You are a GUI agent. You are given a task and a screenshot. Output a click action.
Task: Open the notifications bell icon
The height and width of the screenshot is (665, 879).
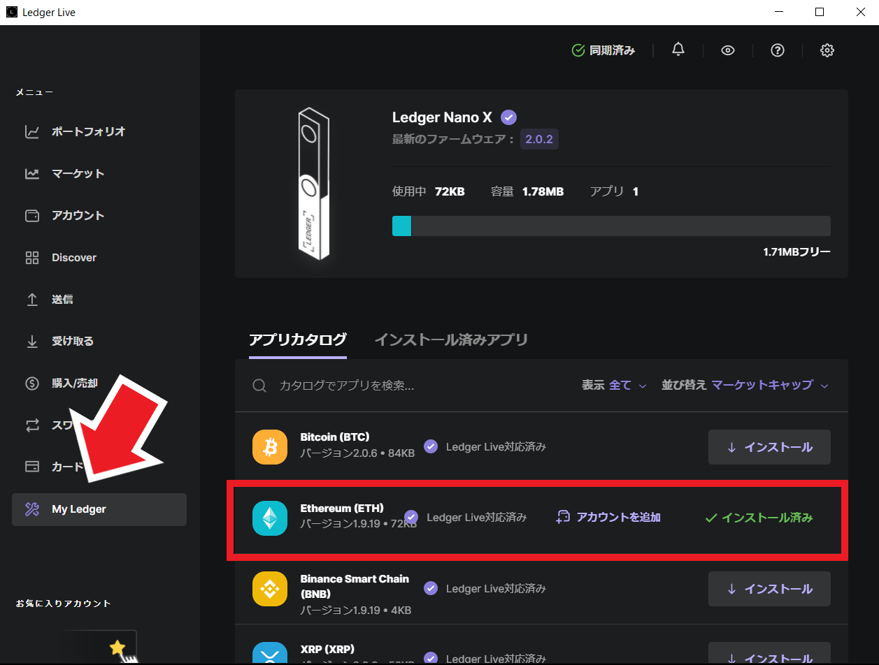[x=678, y=50]
